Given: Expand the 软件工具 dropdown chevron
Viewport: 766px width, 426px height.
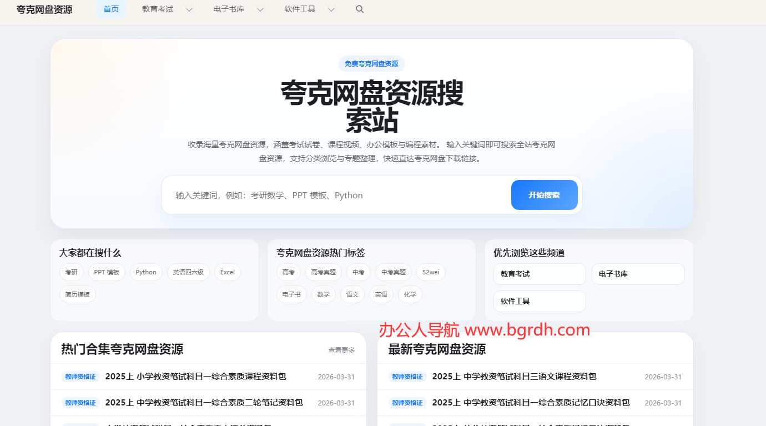Looking at the screenshot, I should pos(331,9).
